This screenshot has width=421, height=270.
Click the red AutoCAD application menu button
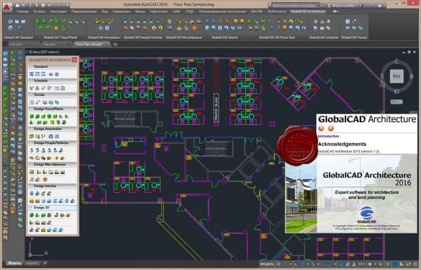tap(6, 5)
